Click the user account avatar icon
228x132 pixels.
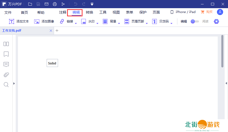[220, 12]
